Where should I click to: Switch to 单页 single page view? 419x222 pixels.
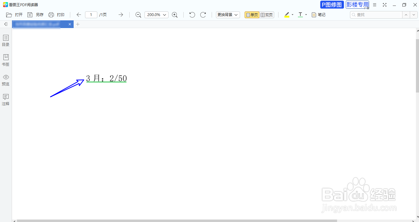click(x=252, y=15)
